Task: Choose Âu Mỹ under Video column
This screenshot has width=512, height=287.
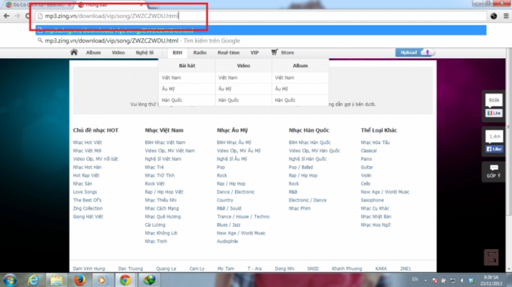Action: click(225, 88)
